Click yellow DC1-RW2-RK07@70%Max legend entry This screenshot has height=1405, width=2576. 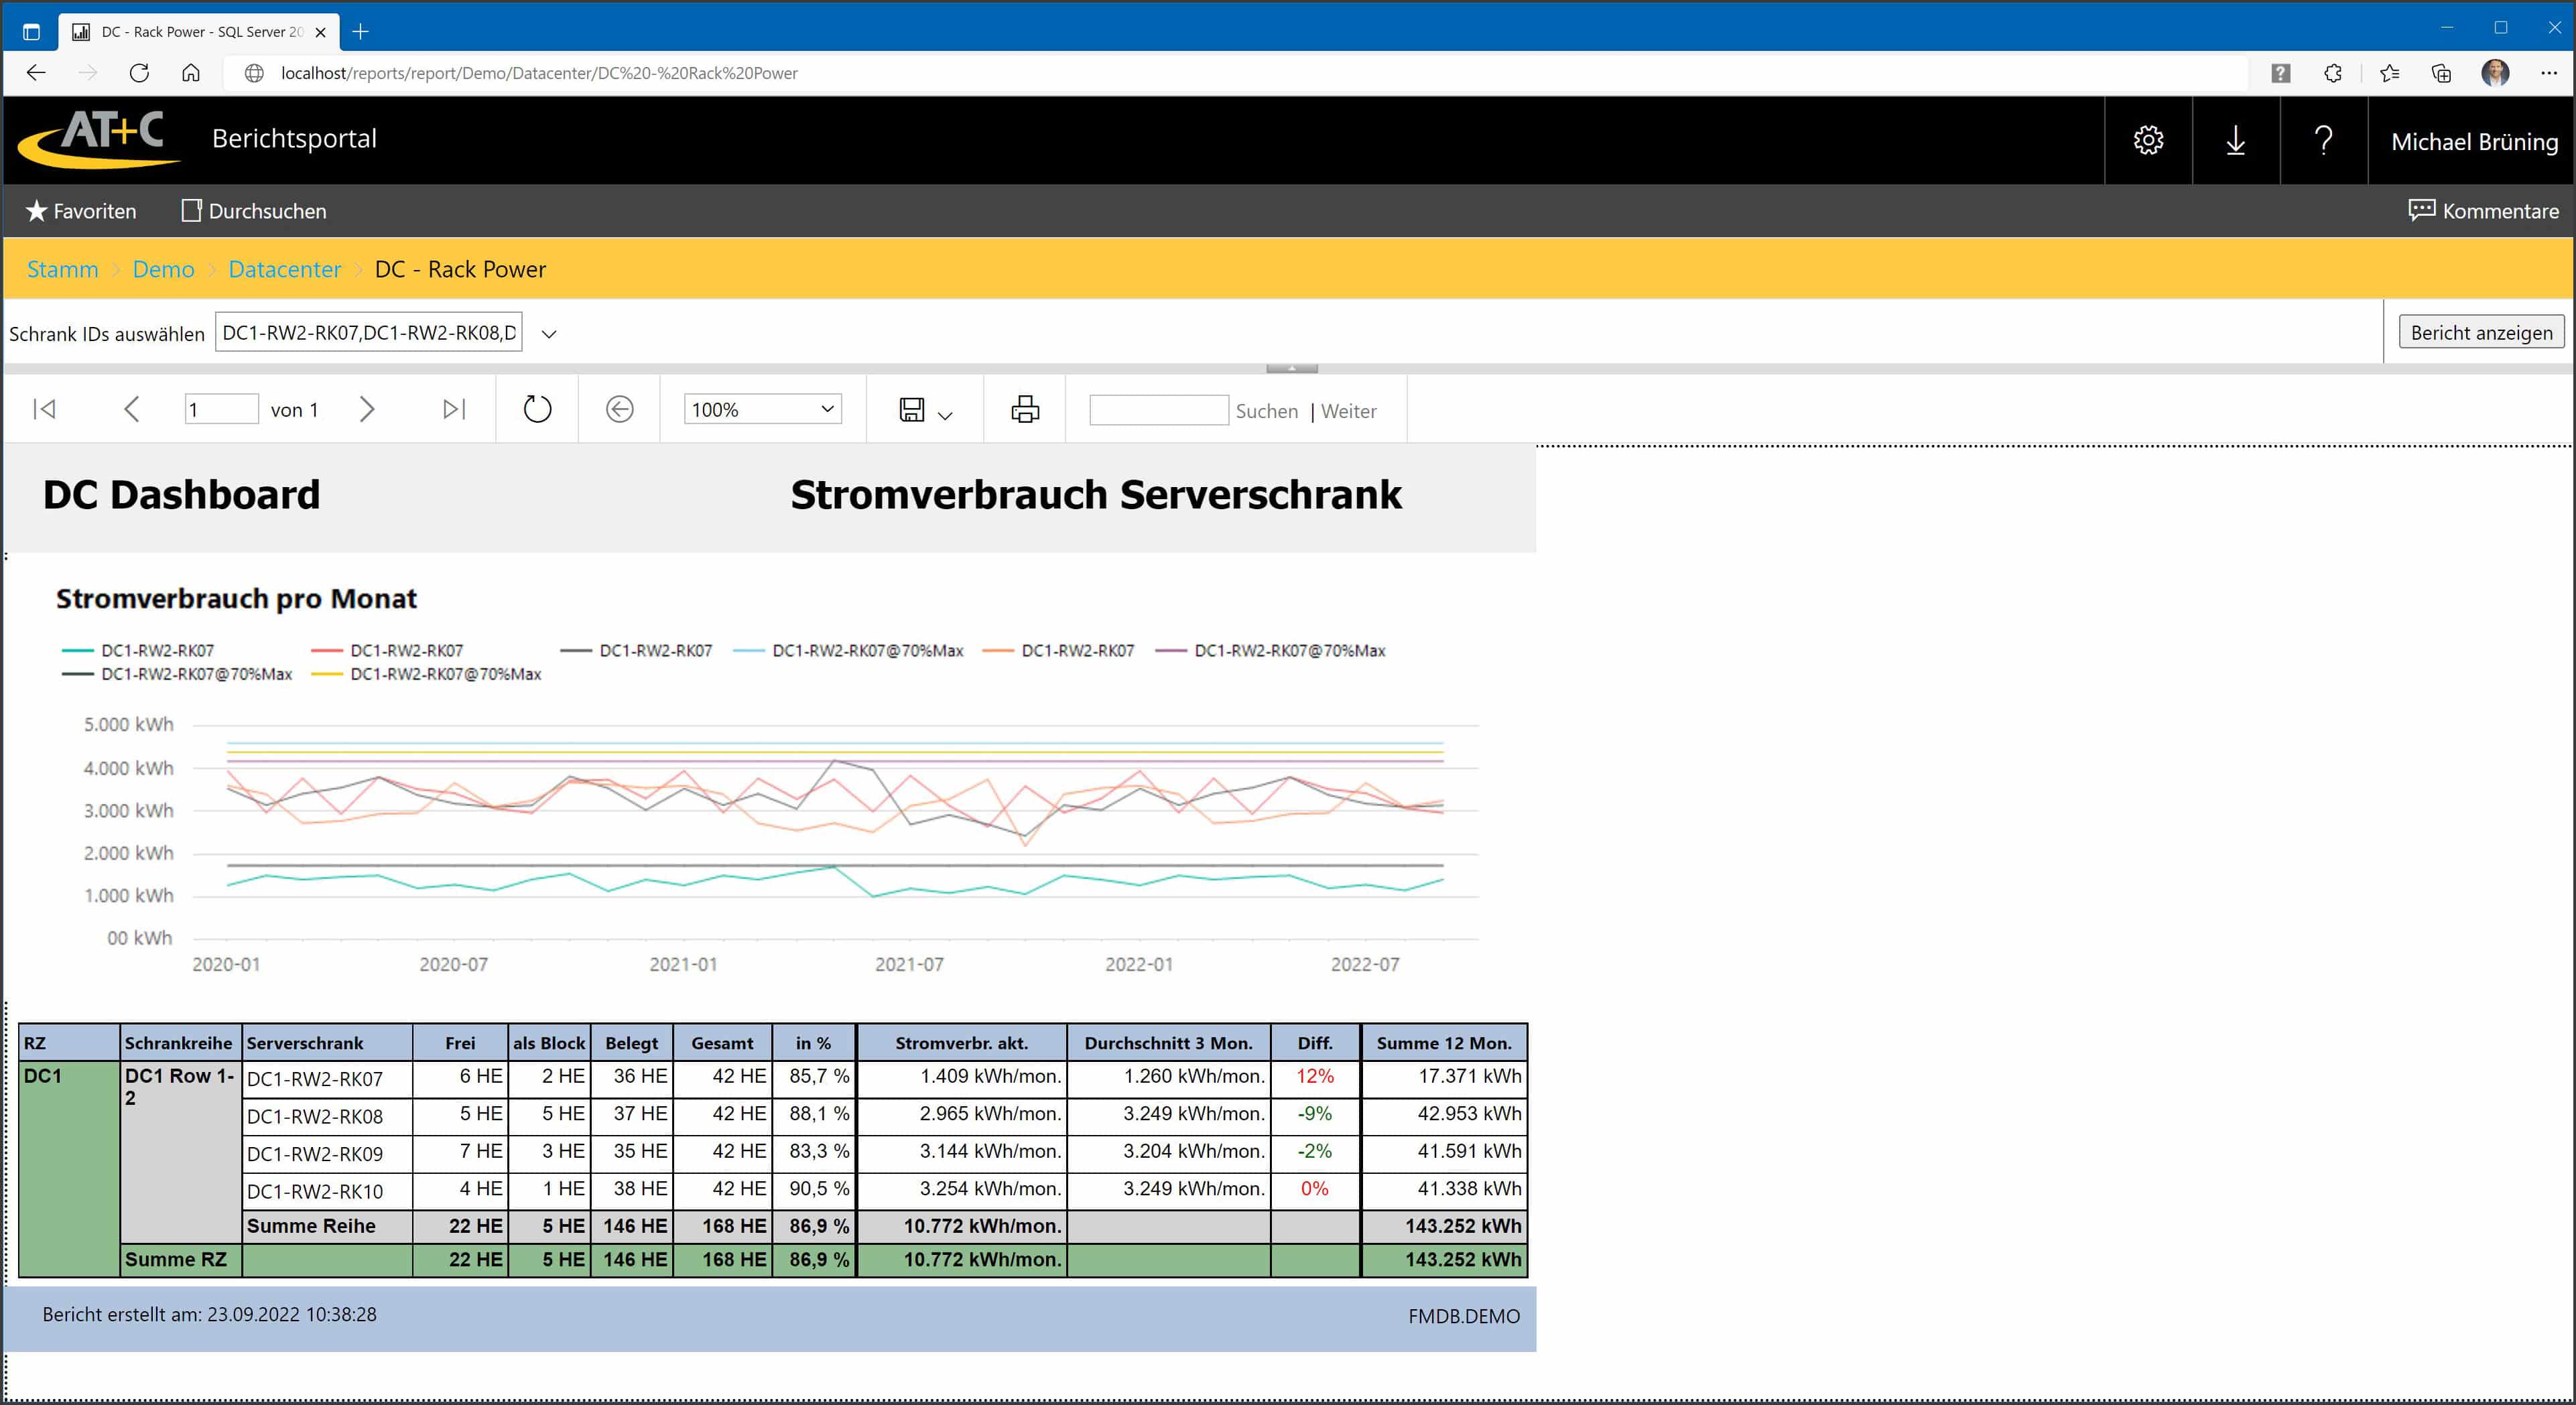[426, 675]
